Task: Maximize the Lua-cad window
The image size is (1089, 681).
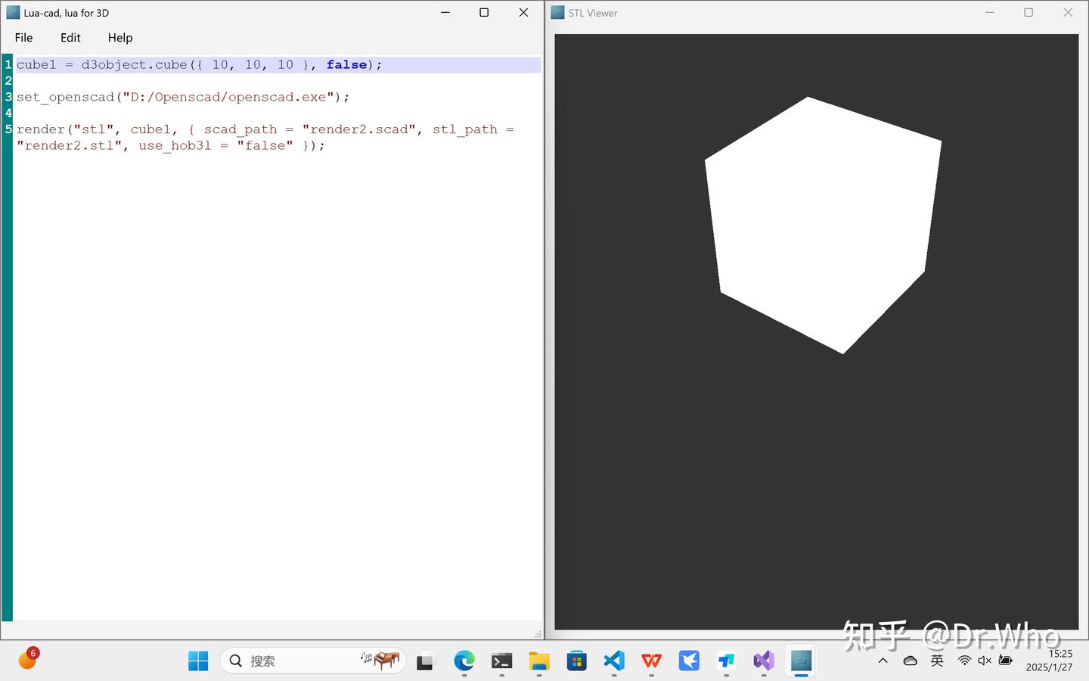Action: (484, 13)
